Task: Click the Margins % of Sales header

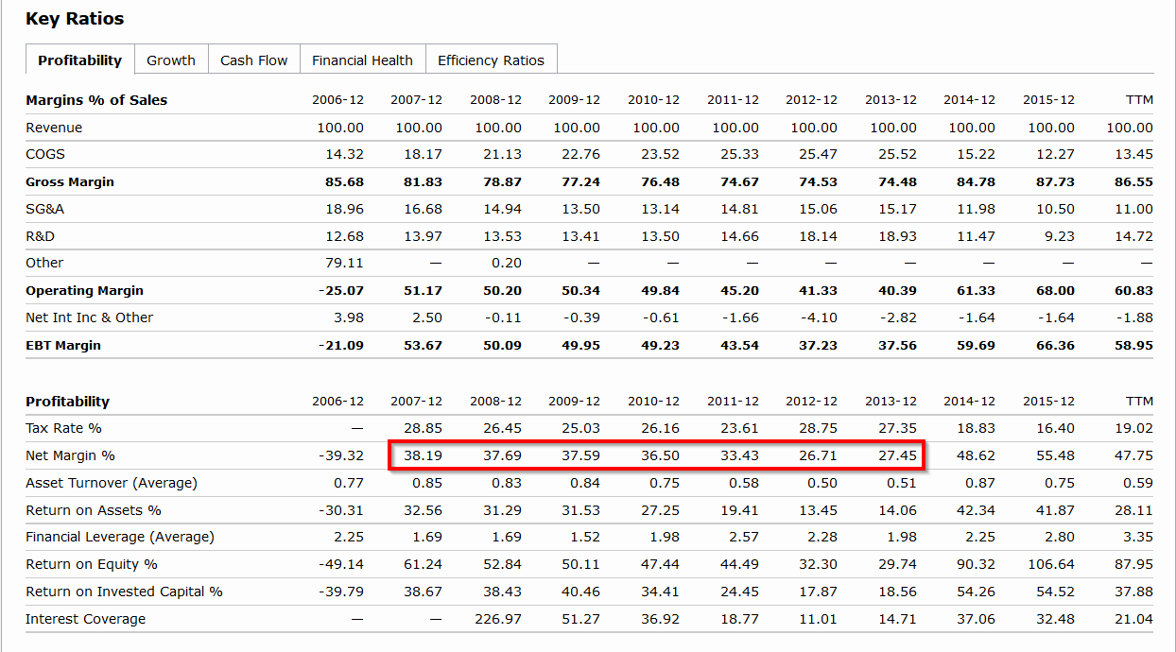Action: point(96,100)
